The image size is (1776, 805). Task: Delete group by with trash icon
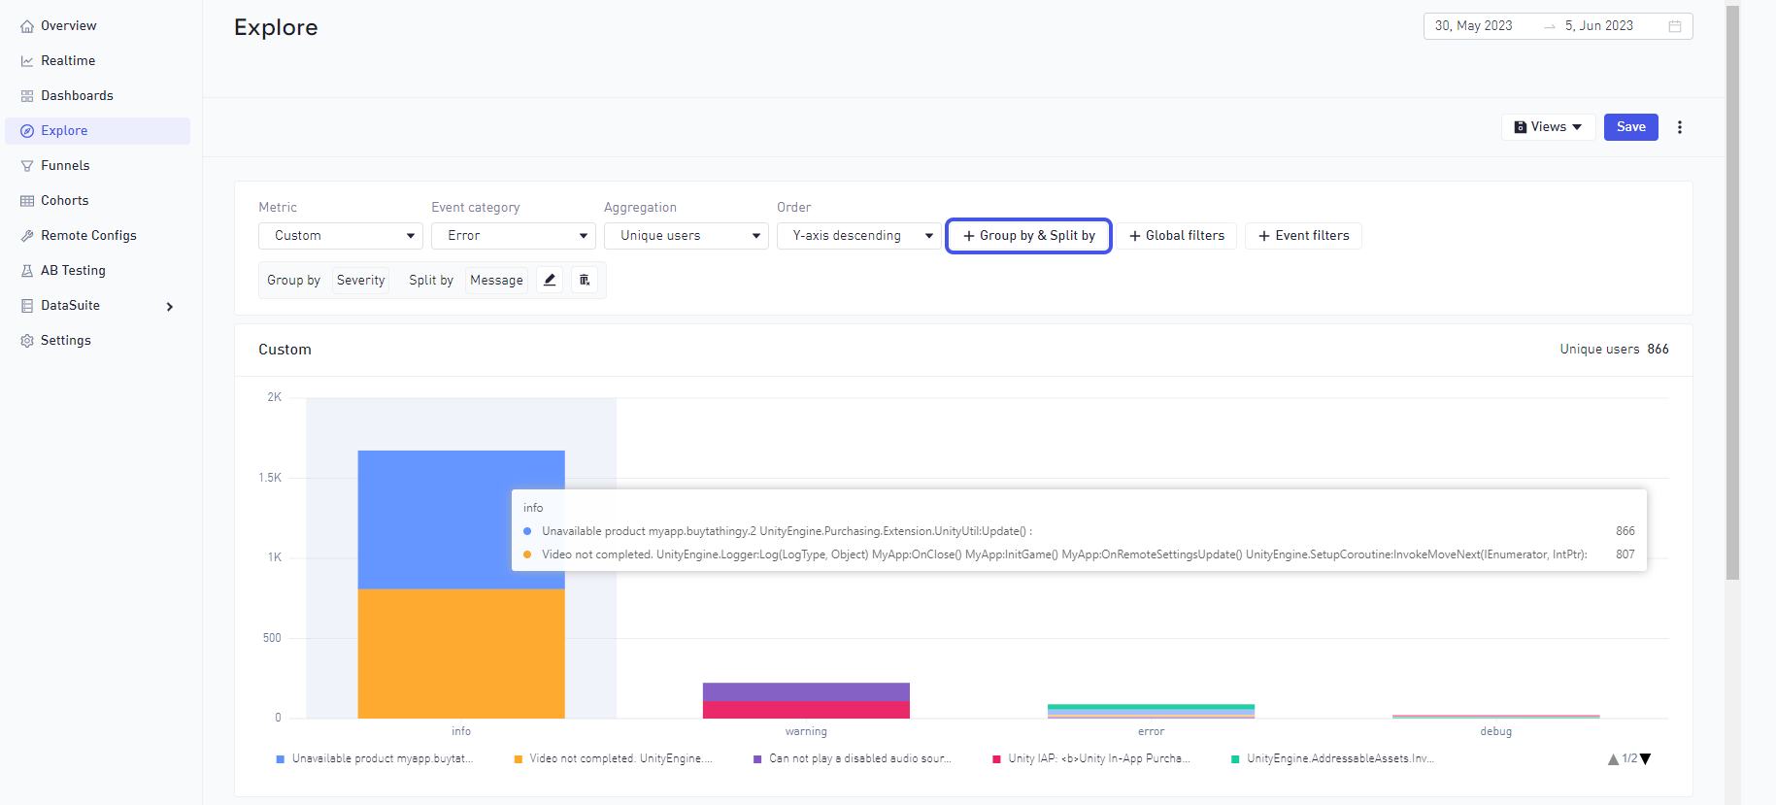point(585,280)
